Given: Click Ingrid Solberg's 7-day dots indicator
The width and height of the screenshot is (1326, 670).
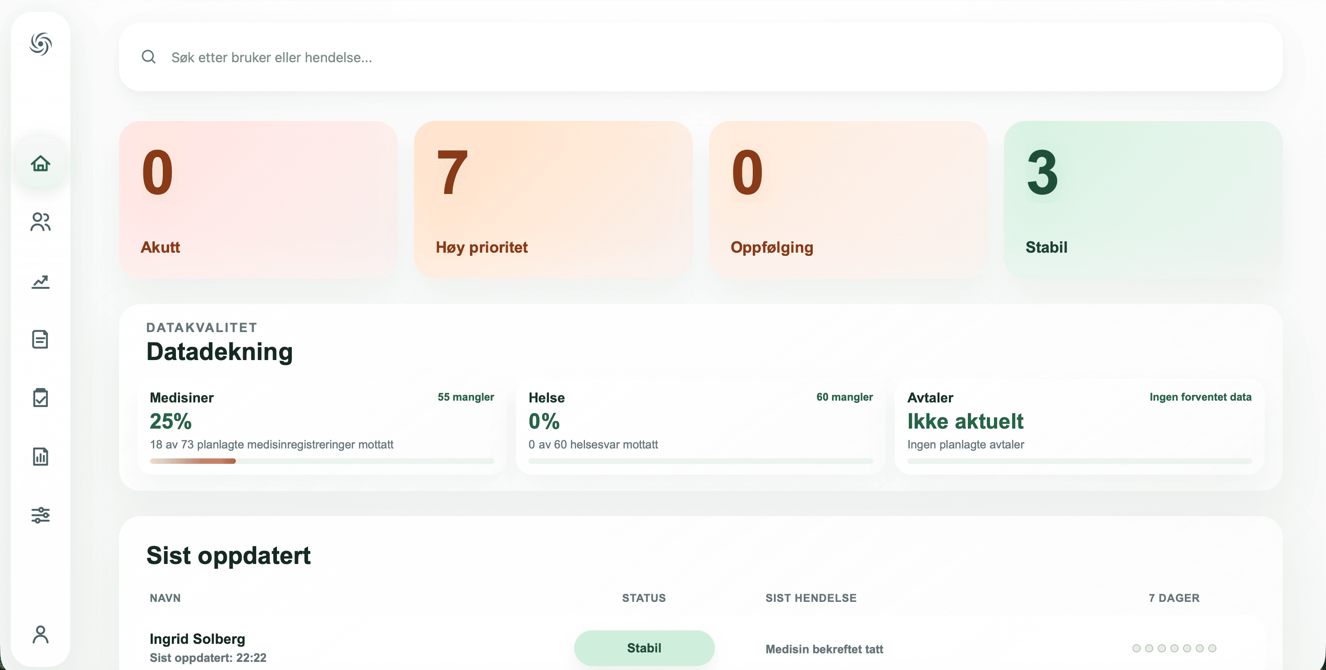Looking at the screenshot, I should click(x=1174, y=648).
